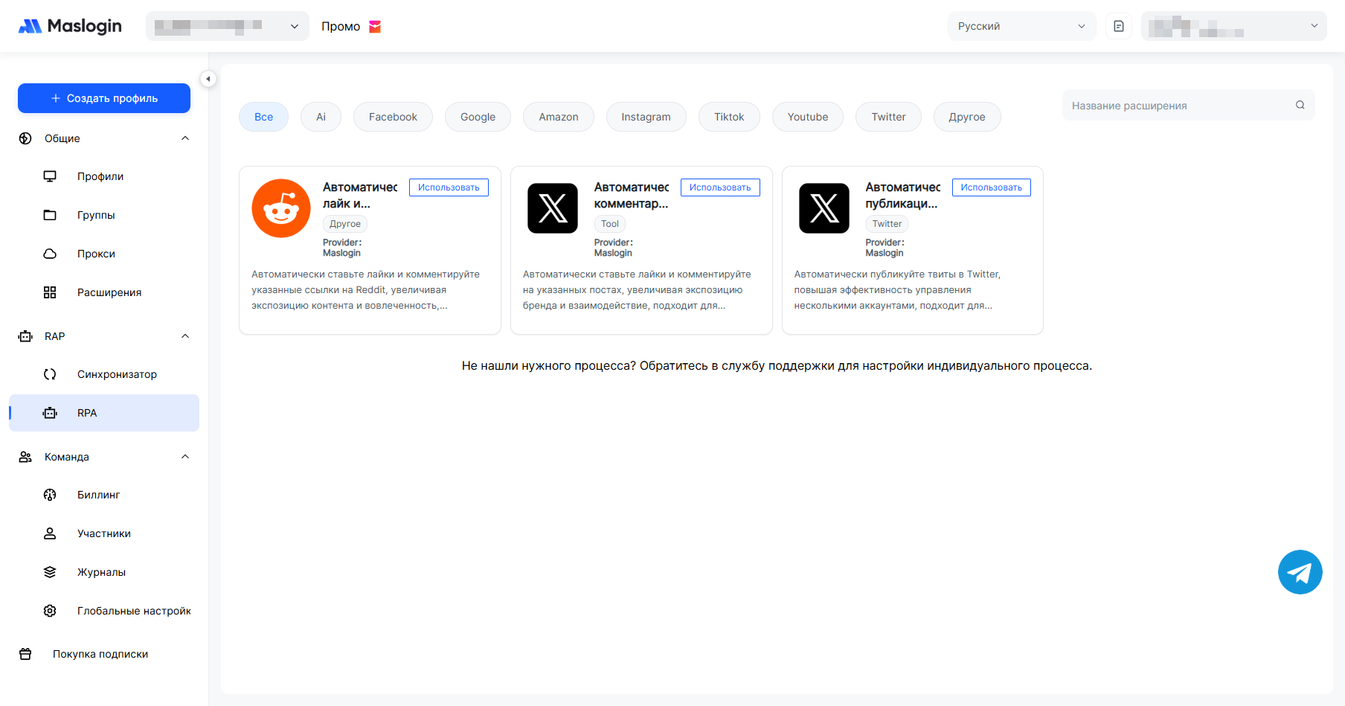Select the Twitter filter tab
The width and height of the screenshot is (1345, 706).
(888, 117)
